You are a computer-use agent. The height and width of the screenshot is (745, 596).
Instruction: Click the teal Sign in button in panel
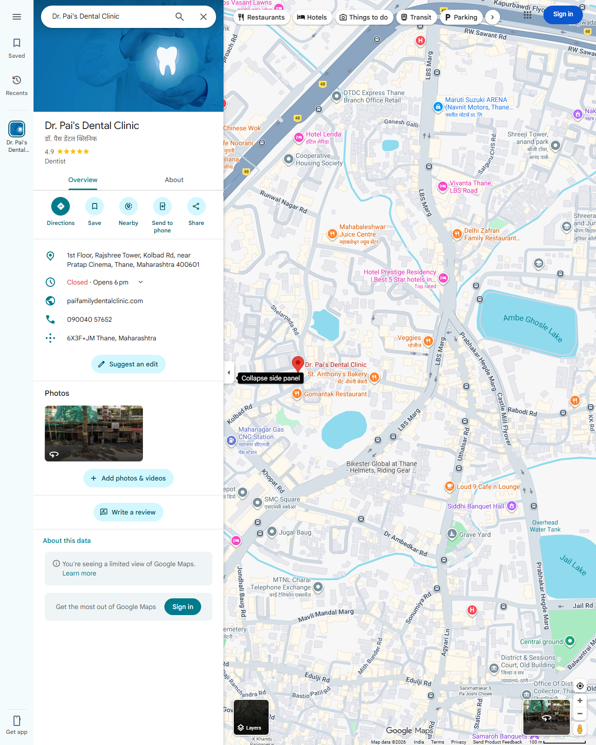(x=183, y=607)
